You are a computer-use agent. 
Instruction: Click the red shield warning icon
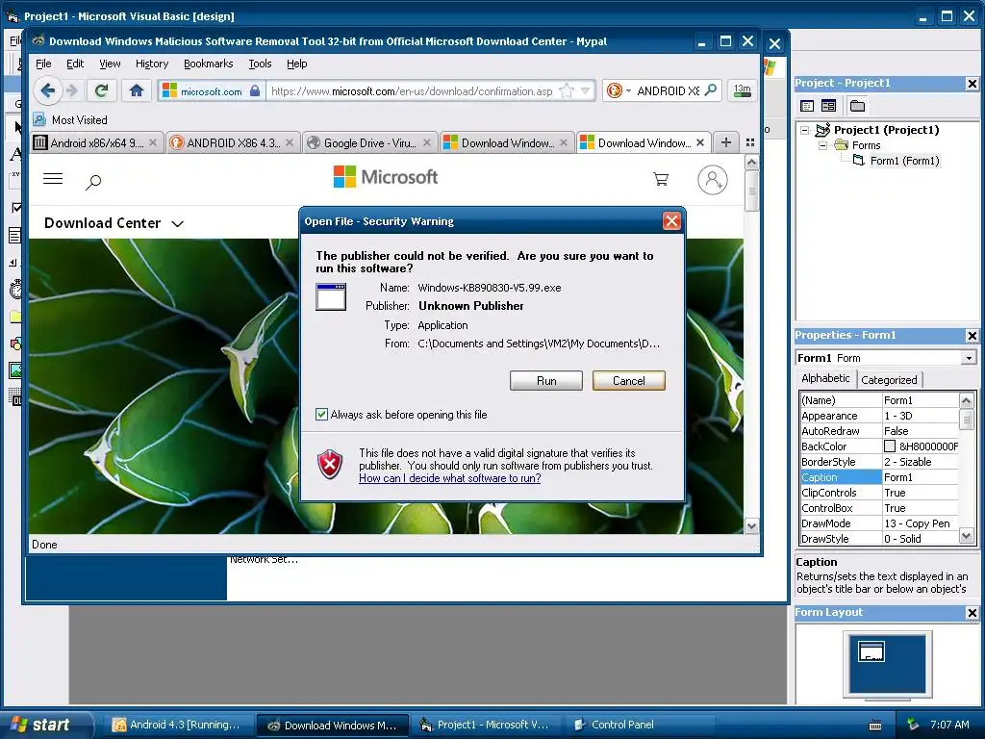point(330,465)
